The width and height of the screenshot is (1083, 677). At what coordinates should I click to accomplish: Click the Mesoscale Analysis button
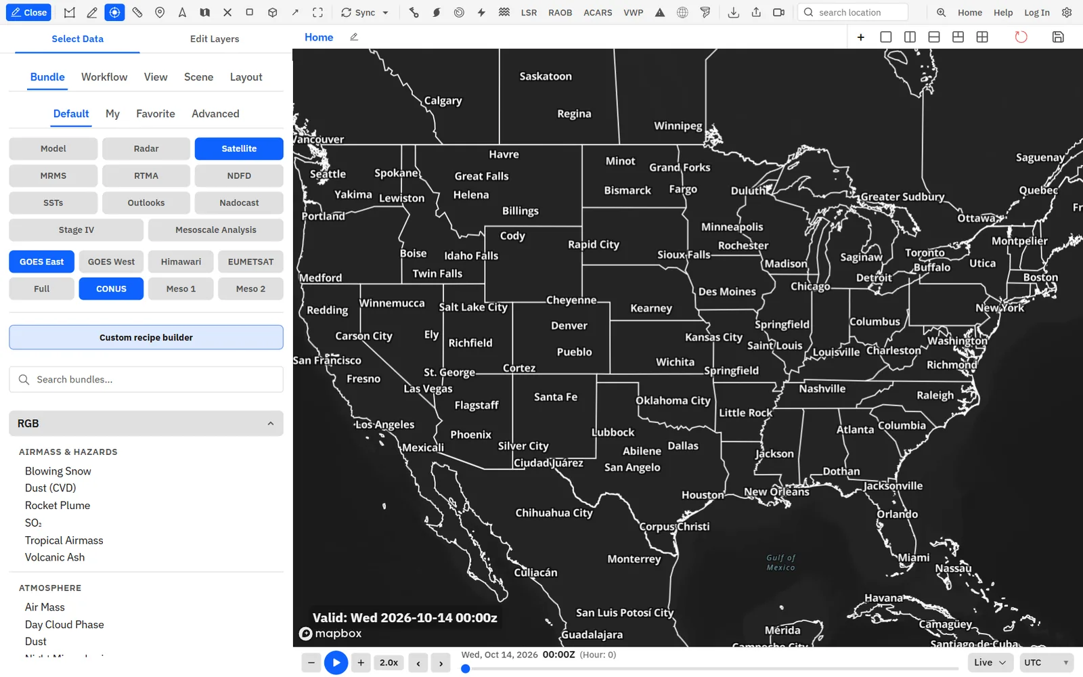[216, 230]
